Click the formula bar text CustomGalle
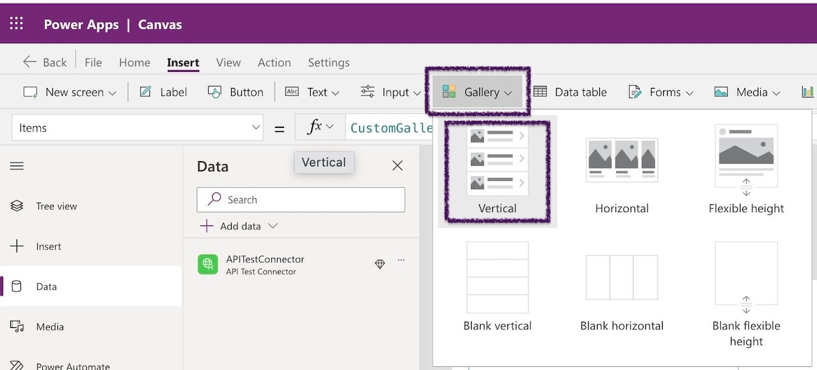Image resolution: width=817 pixels, height=370 pixels. pos(392,128)
